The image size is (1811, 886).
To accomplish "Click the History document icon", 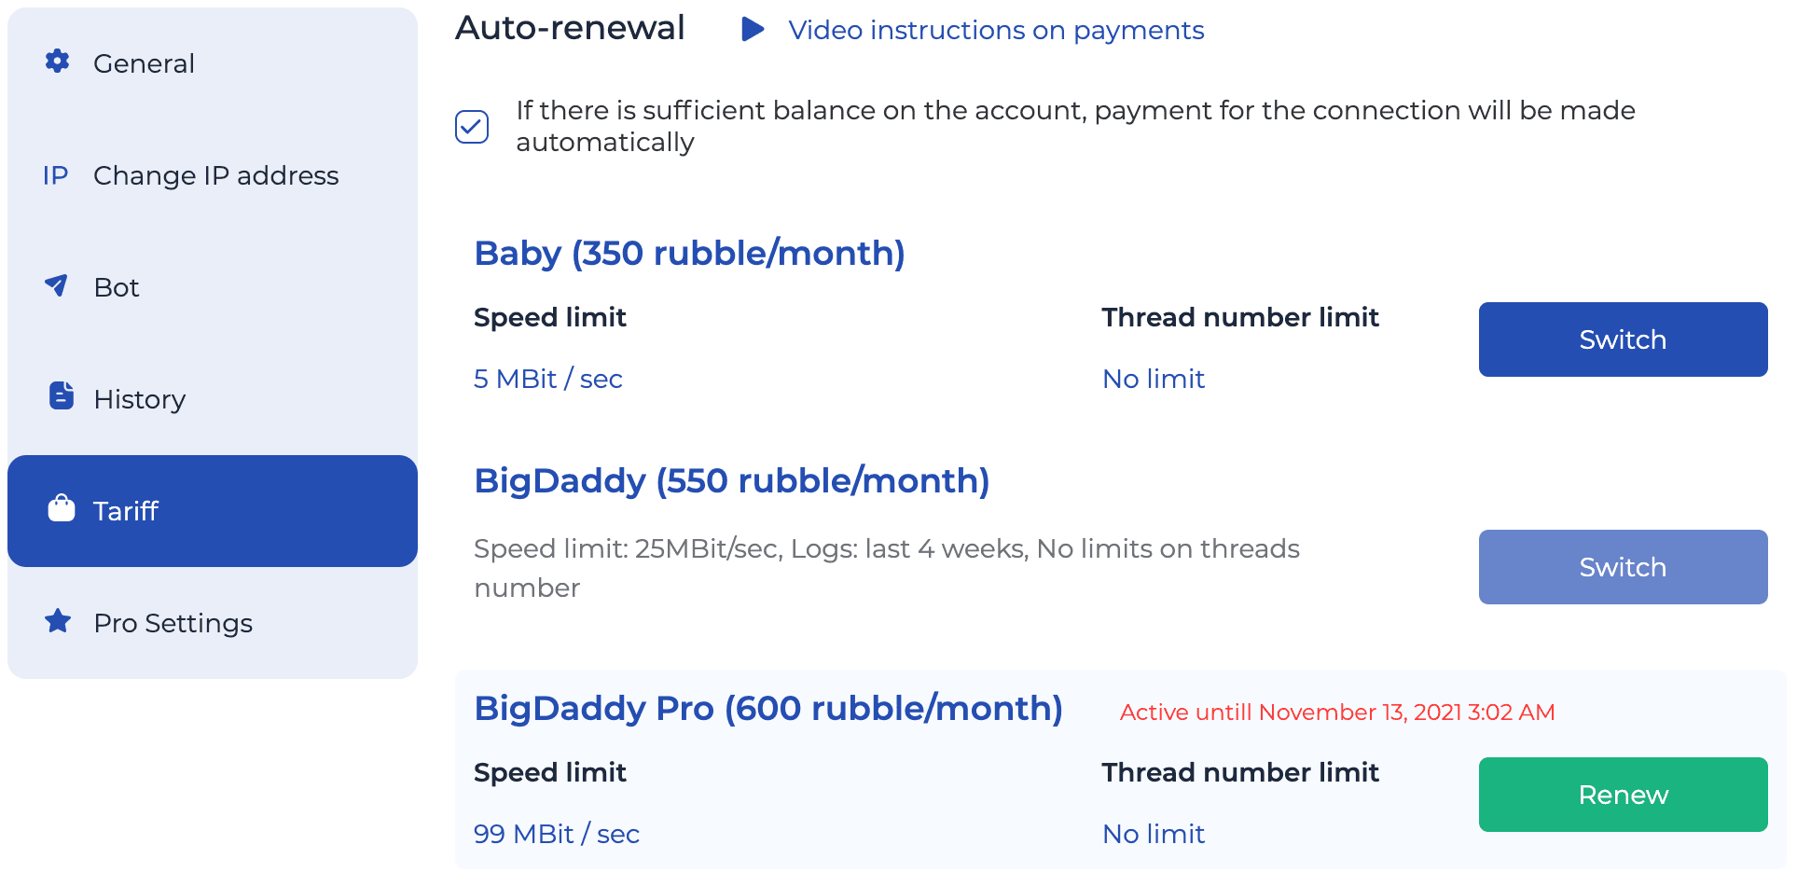I will point(62,395).
